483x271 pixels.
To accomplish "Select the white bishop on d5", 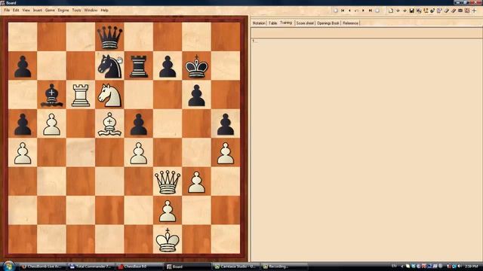I will click(109, 123).
